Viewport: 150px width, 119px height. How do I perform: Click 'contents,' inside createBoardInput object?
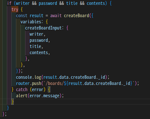[x=40, y=53]
